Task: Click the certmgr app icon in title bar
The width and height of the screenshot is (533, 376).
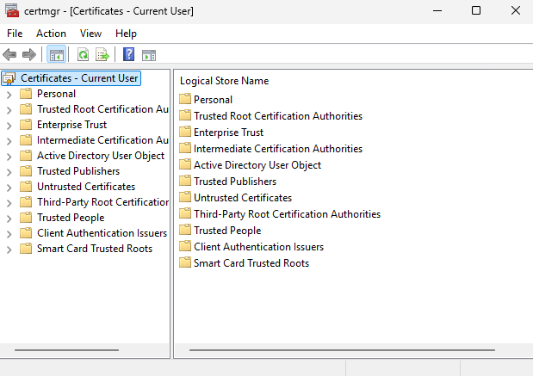Action: (12, 10)
